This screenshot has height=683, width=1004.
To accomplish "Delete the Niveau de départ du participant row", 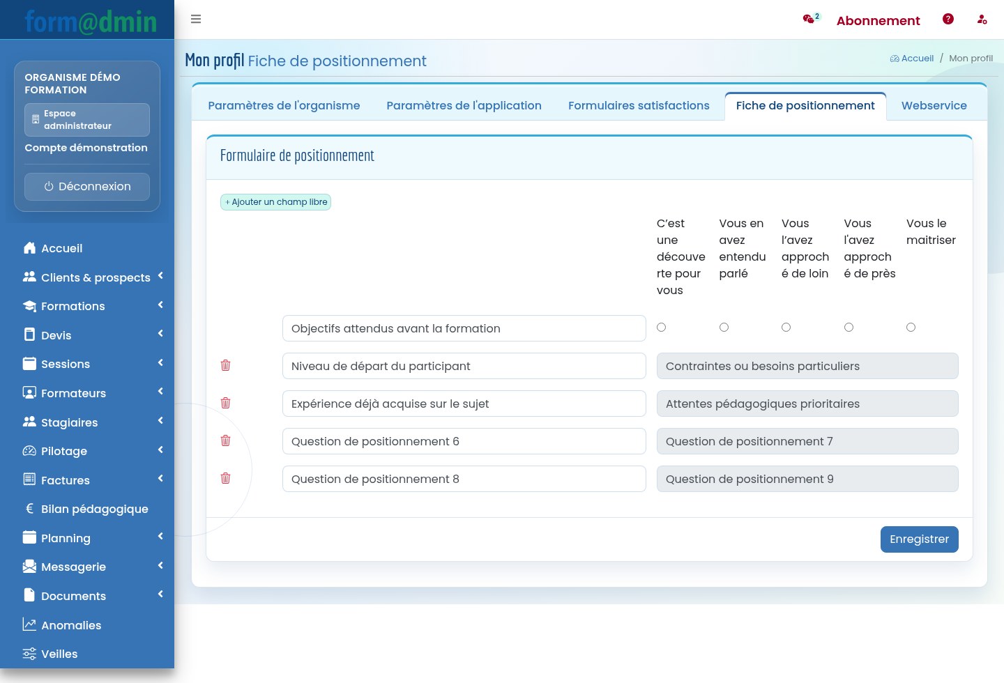I will (225, 365).
